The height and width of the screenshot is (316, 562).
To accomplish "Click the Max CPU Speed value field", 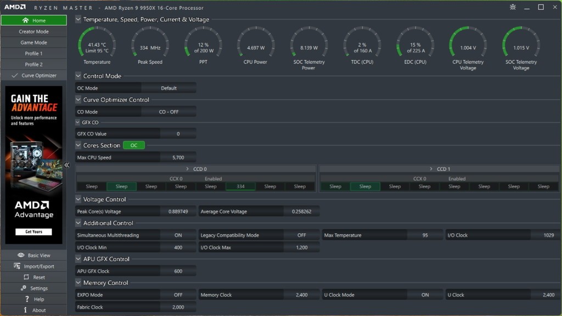I will [x=178, y=157].
